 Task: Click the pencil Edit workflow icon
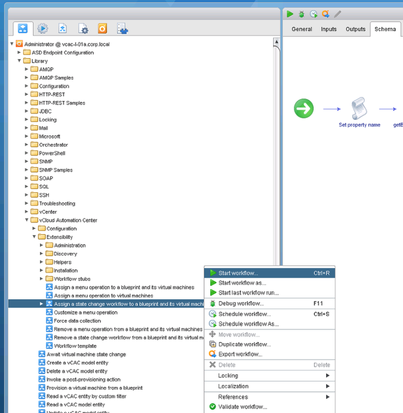point(338,14)
